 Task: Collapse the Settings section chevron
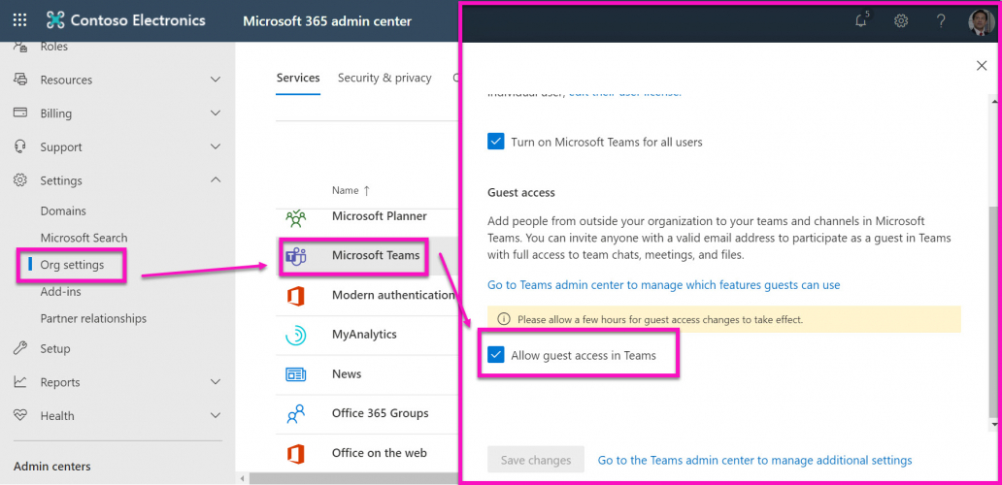216,180
